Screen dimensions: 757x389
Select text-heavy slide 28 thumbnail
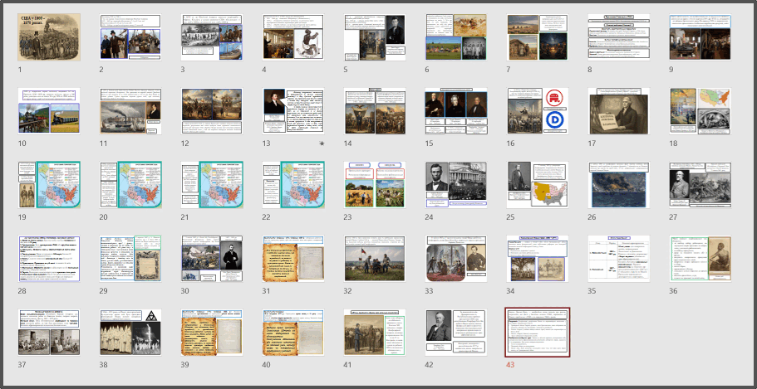(x=49, y=259)
